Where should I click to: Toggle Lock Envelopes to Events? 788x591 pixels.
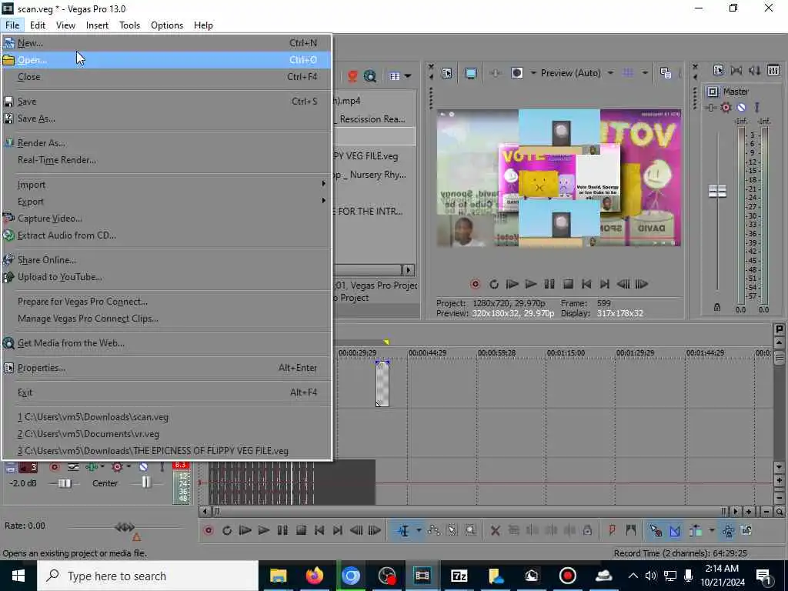coord(728,530)
